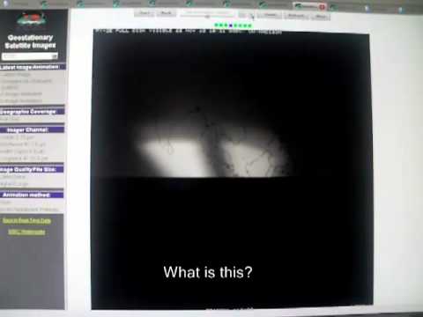
Task: Click the satellite image showing the bright shape
Action: (232, 170)
